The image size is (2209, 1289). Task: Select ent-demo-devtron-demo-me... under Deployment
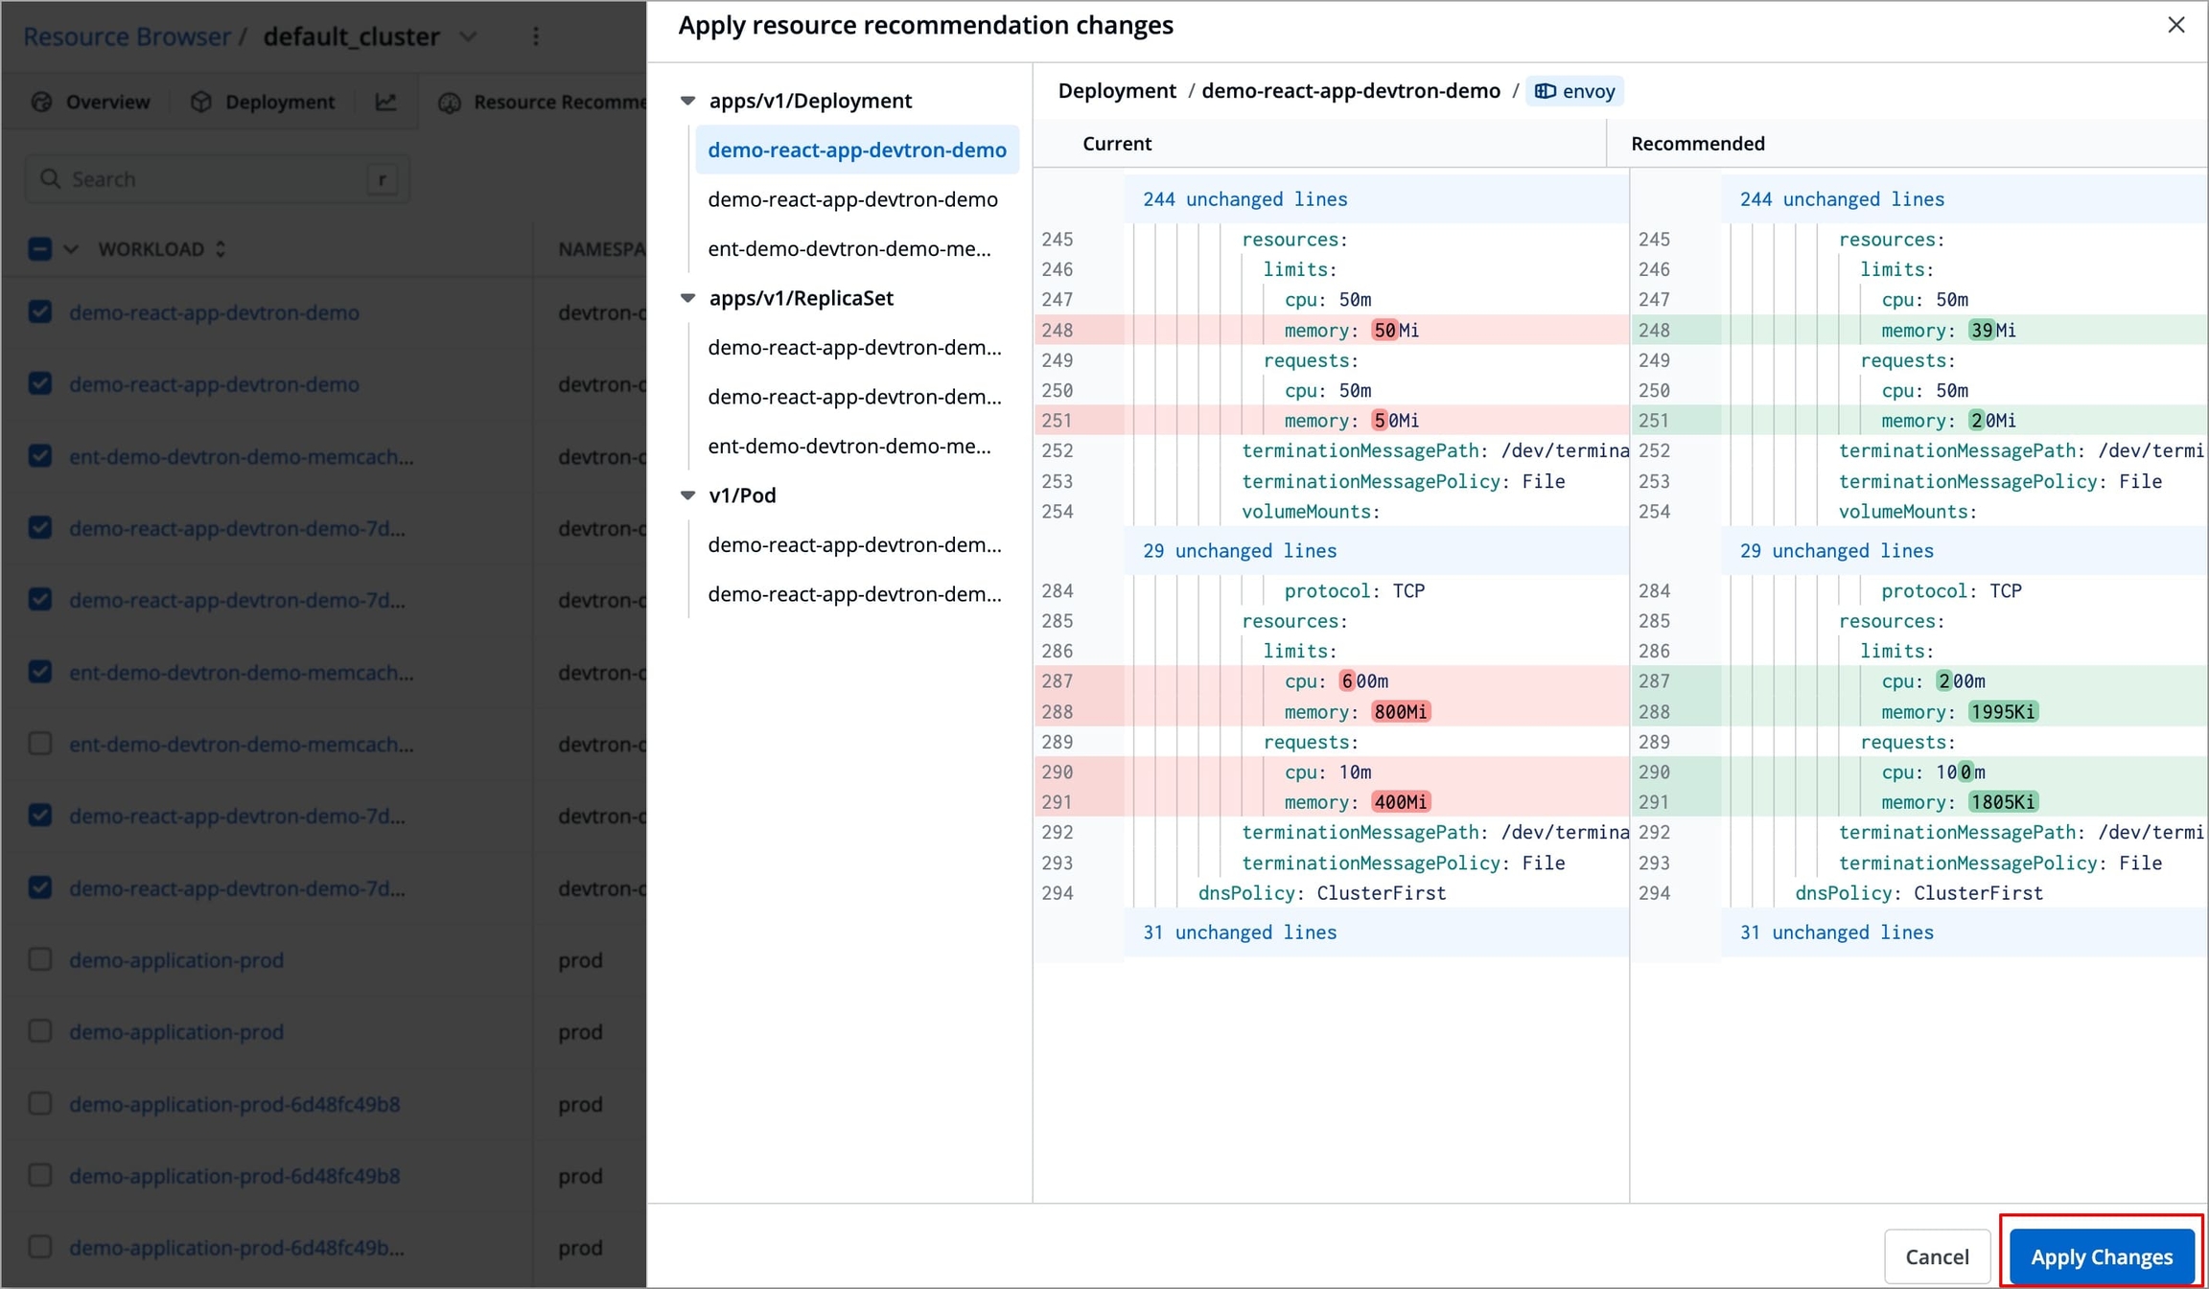849,249
